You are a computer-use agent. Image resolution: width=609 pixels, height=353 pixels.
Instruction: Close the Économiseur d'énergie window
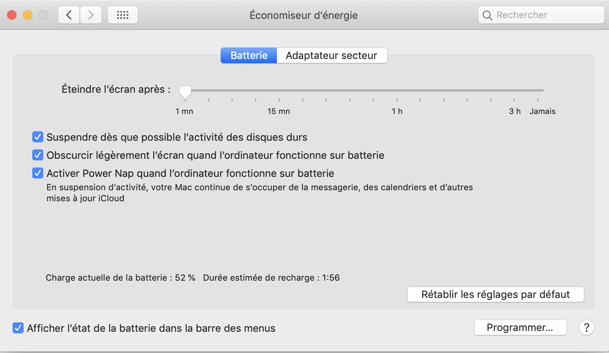point(12,15)
